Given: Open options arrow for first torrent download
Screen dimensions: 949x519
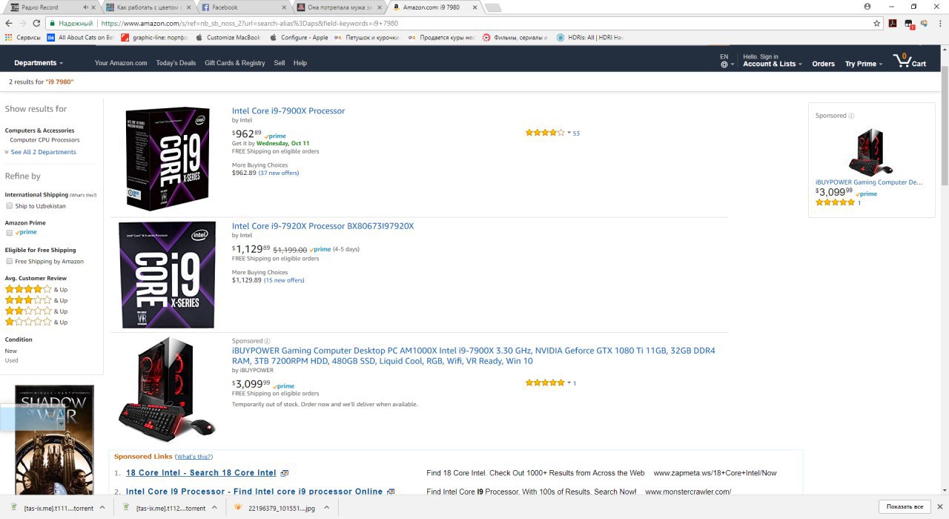Looking at the screenshot, I should [x=102, y=507].
